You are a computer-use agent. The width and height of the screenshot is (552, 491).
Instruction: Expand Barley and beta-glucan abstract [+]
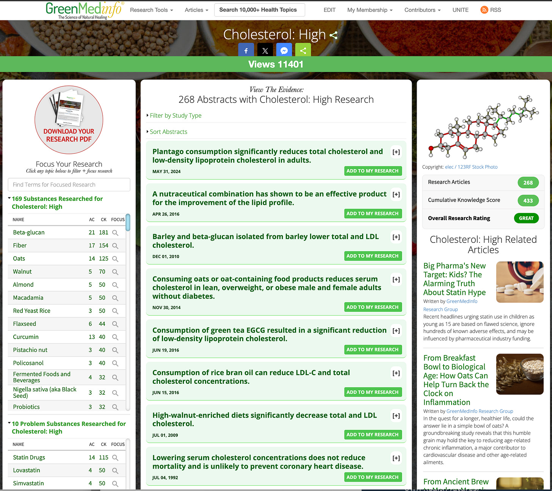pyautogui.click(x=396, y=237)
